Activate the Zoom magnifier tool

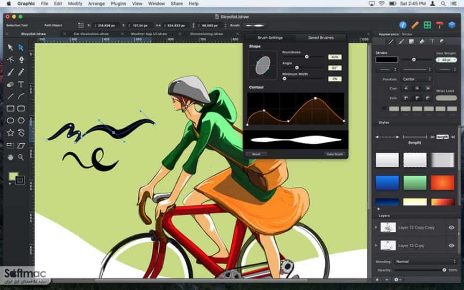point(21,157)
